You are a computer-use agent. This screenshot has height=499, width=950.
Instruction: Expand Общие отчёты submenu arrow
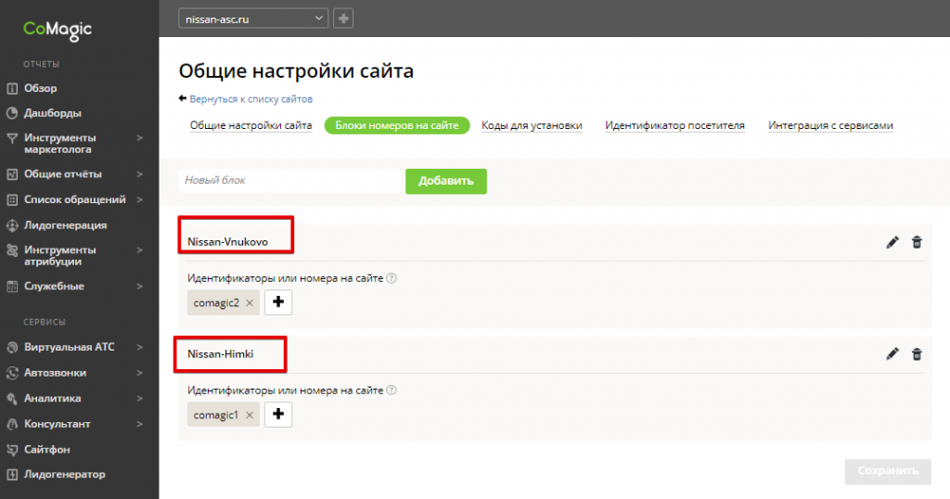(139, 174)
